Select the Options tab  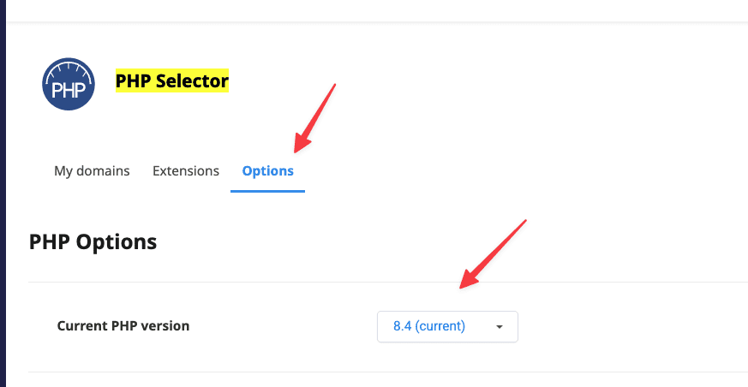[267, 171]
